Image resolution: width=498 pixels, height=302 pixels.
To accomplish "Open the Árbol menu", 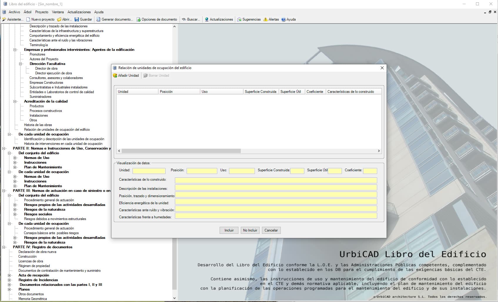I will pyautogui.click(x=28, y=12).
